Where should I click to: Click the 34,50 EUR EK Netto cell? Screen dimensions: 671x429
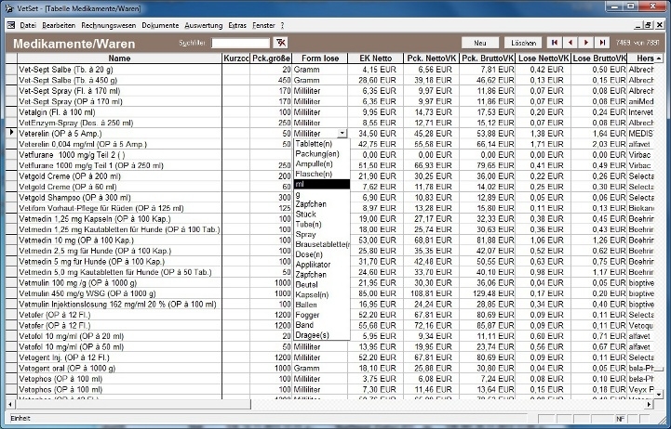[x=375, y=133]
